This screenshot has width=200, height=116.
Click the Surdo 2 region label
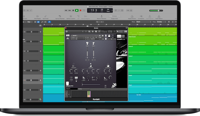131,46
